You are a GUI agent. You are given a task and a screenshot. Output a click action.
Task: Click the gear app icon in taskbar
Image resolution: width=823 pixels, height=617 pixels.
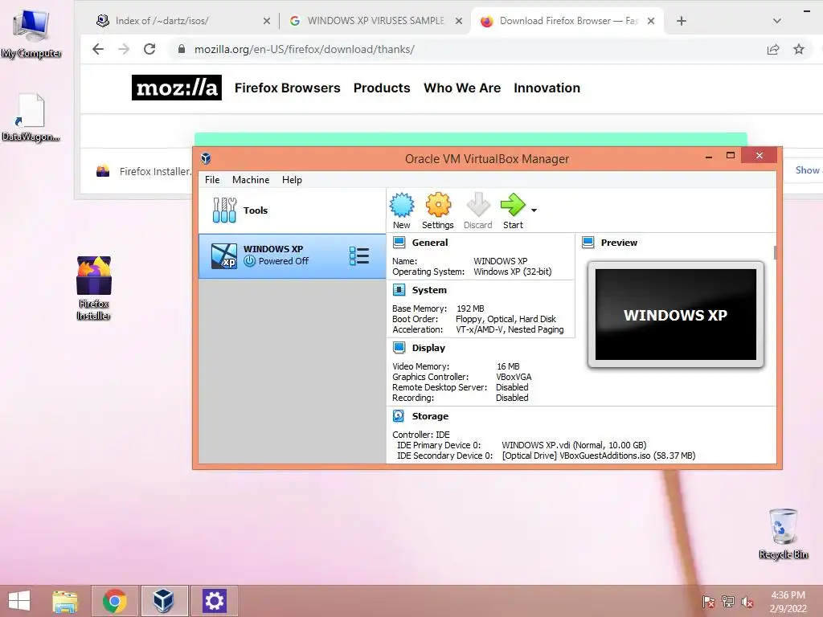(214, 601)
